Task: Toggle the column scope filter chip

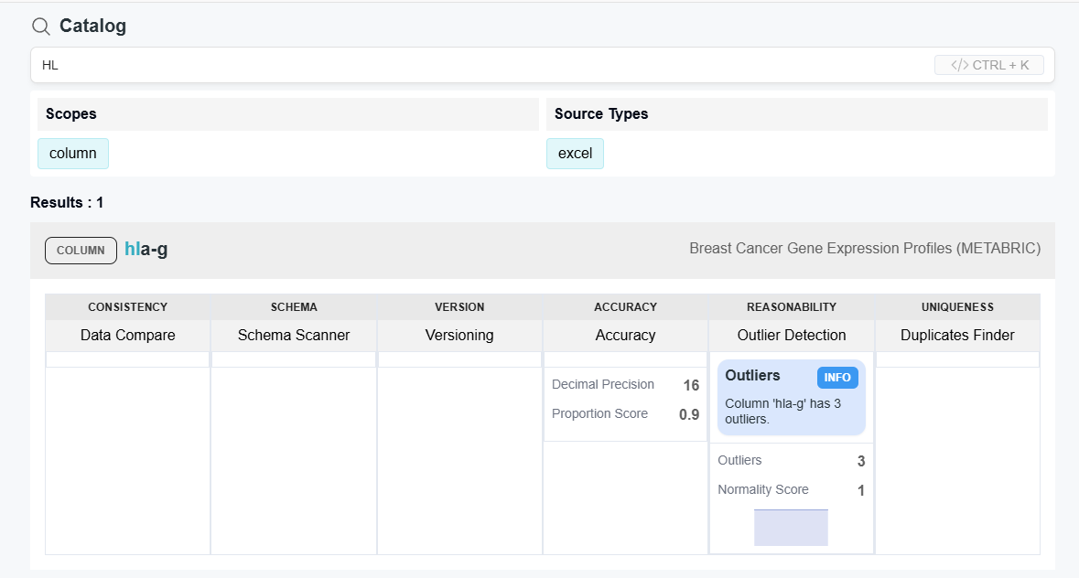Action: pyautogui.click(x=73, y=154)
